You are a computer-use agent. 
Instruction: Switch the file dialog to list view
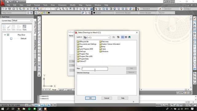[x=123, y=37]
